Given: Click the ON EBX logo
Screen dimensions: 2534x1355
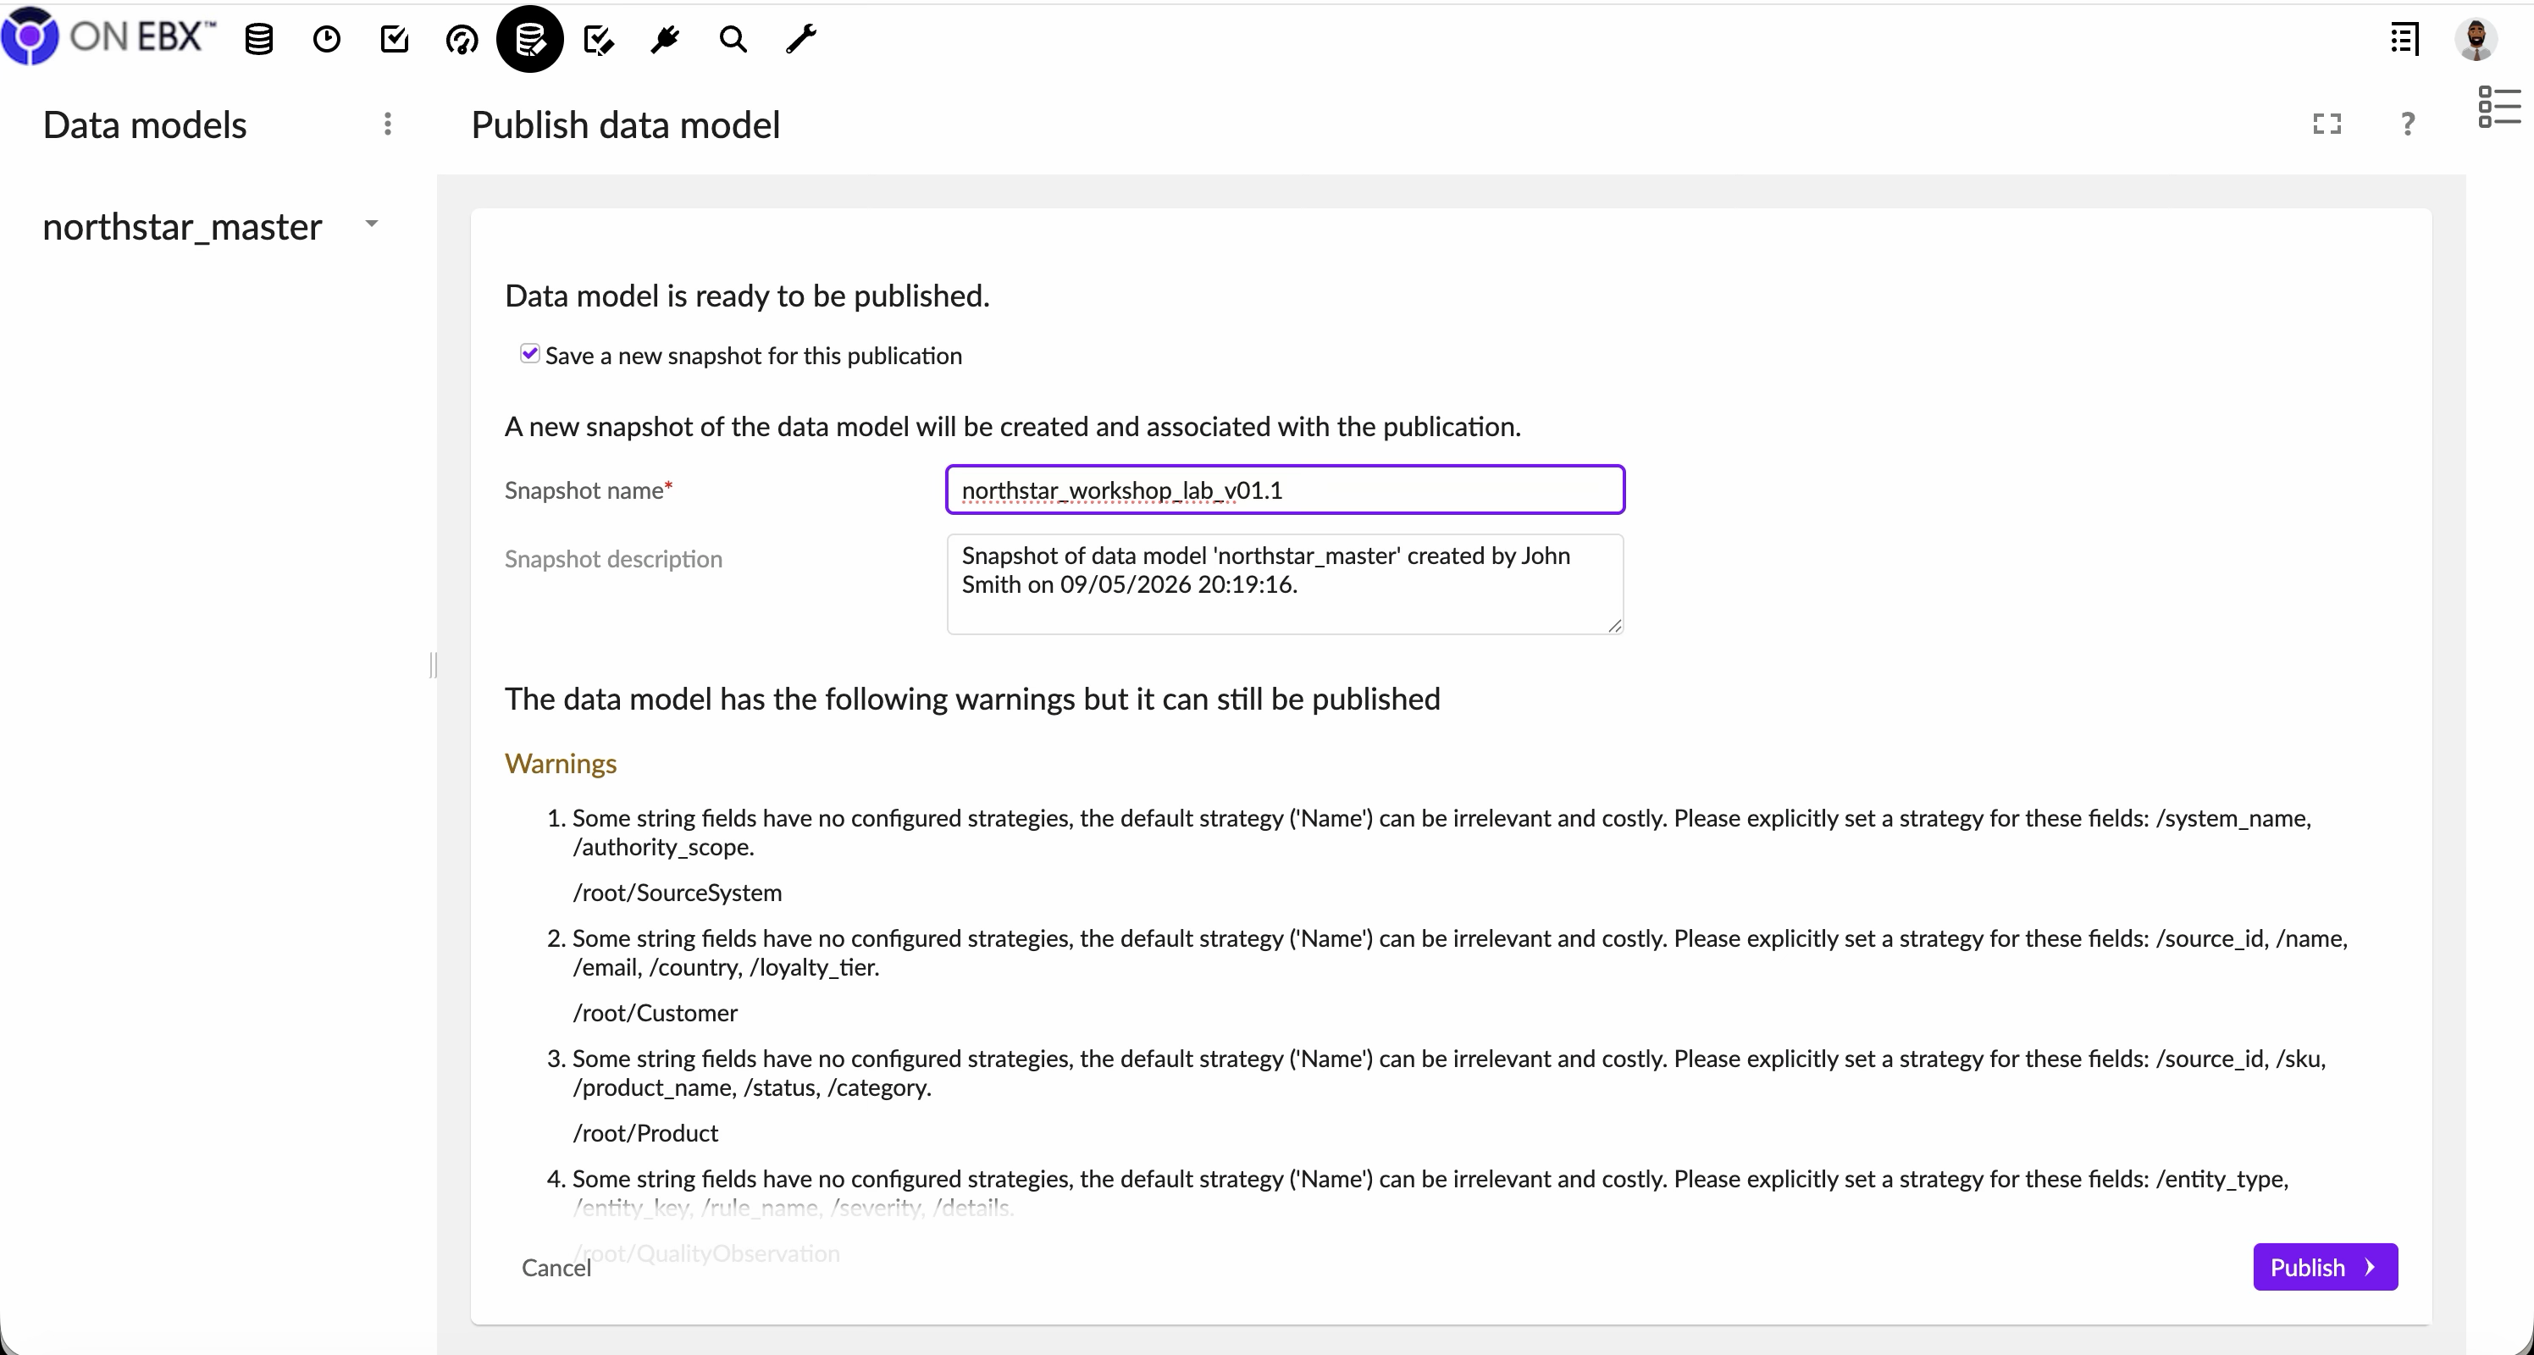Looking at the screenshot, I should [108, 37].
